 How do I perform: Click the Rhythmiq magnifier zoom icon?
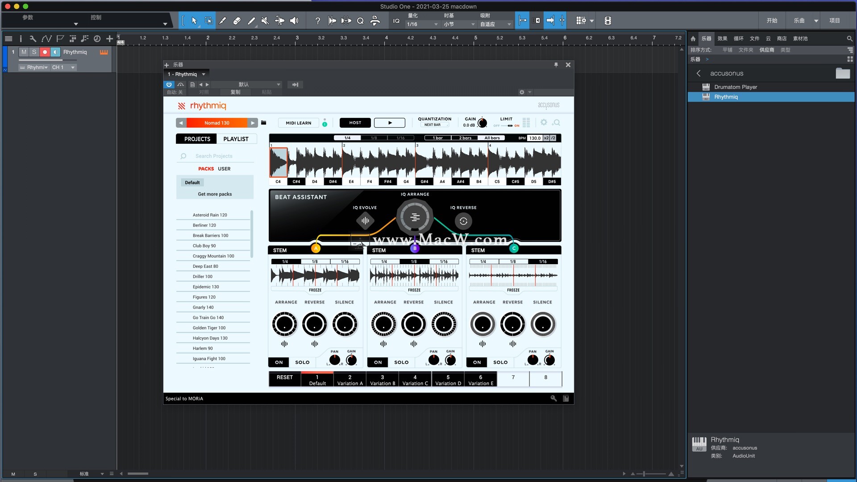556,122
